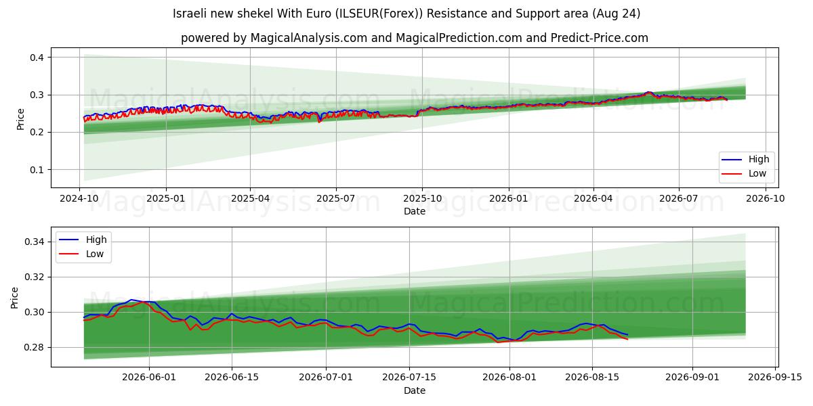Click the 'Date' axis label under bottom chart
The width and height of the screenshot is (813, 406).
pyautogui.click(x=415, y=390)
